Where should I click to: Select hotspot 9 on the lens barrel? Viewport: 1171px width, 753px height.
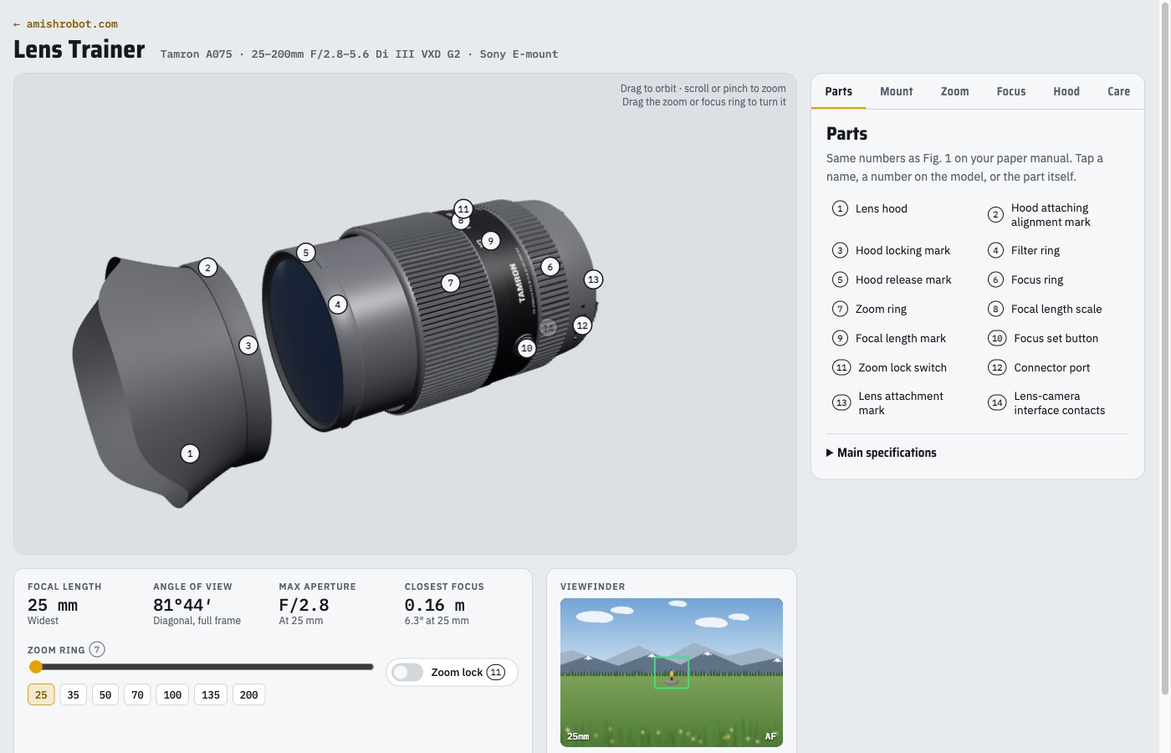coord(491,241)
